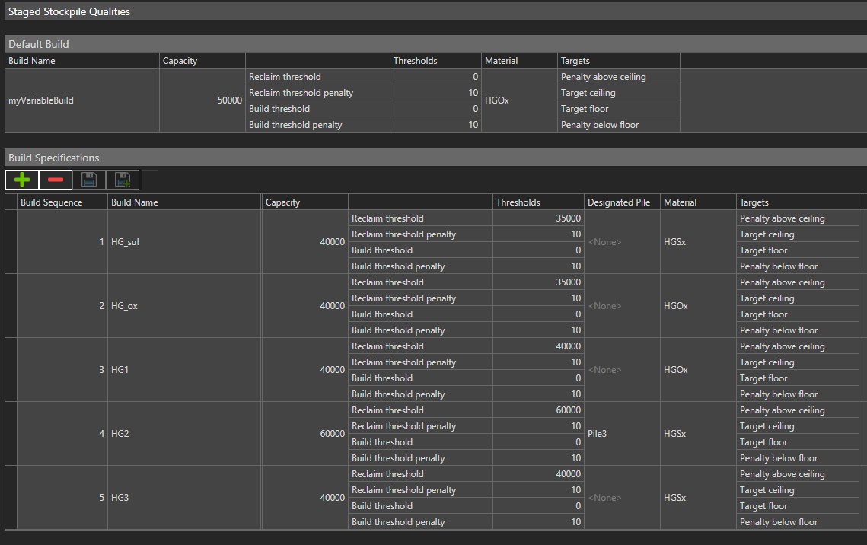Viewport: 867px width, 545px height.
Task: Click the myVariableBuild name cell
Action: 81,100
